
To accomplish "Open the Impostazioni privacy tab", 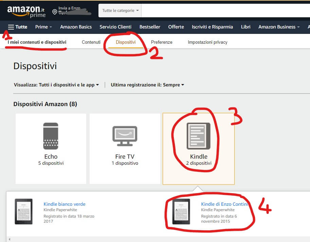I will point(207,42).
